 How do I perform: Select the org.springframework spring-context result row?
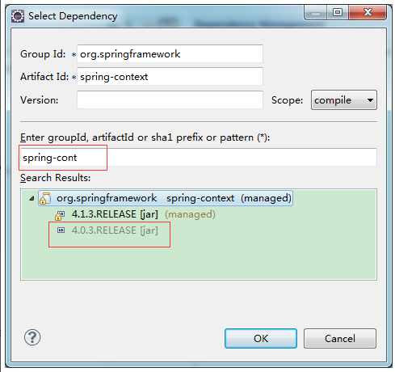point(166,198)
